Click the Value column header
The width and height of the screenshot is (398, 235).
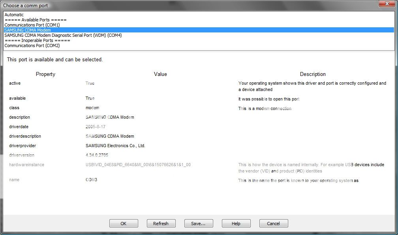click(160, 74)
